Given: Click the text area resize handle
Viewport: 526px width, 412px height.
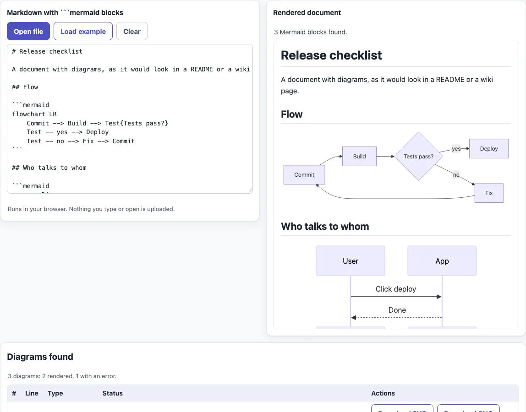Looking at the screenshot, I should pyautogui.click(x=250, y=191).
